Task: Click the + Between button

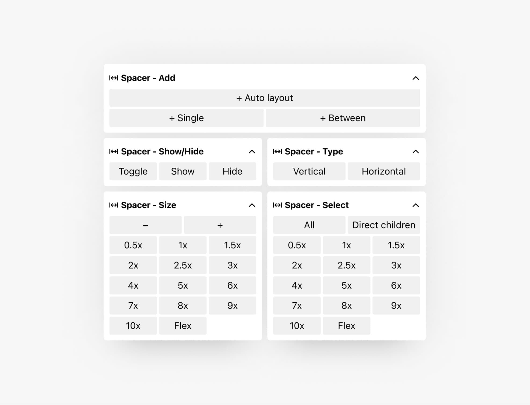Action: (343, 118)
